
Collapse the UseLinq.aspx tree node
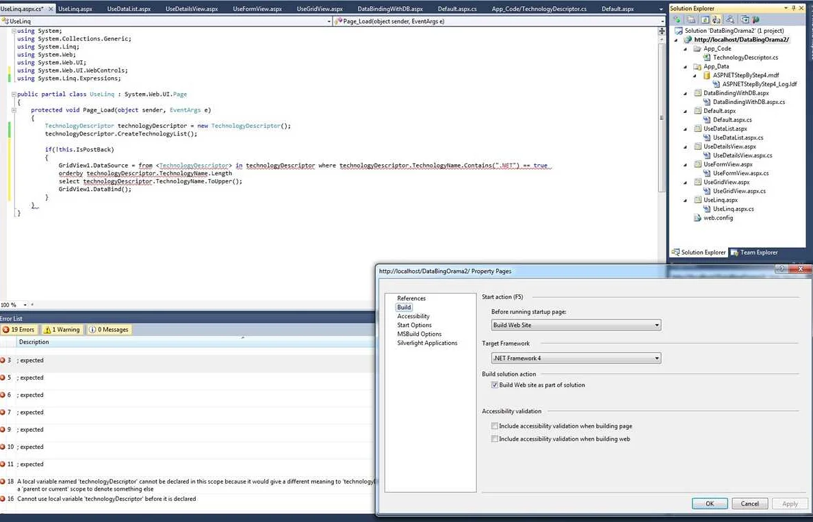point(686,200)
